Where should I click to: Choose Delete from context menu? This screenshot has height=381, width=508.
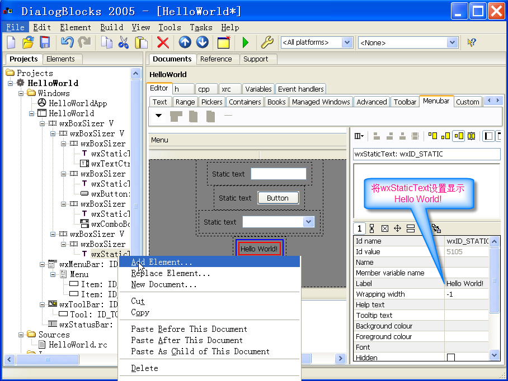coord(210,368)
